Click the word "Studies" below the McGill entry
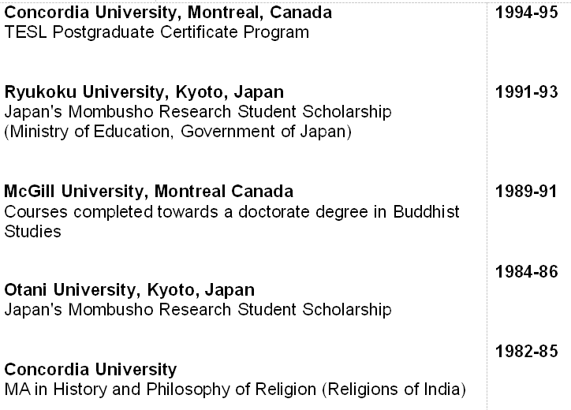571x410 pixels. point(33,232)
